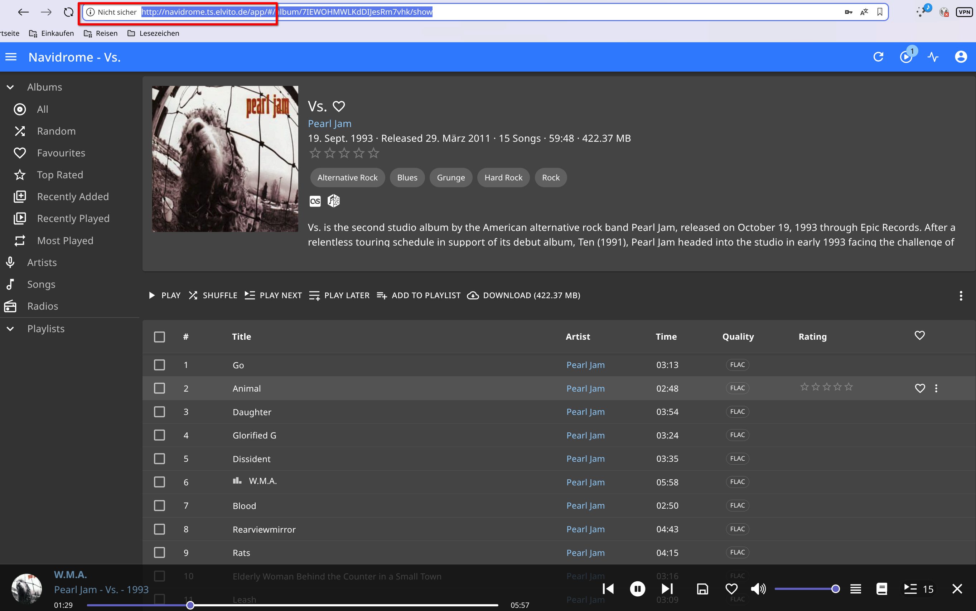Screen dimensions: 976x611
Task: Adjust the player volume slider
Action: [807, 589]
